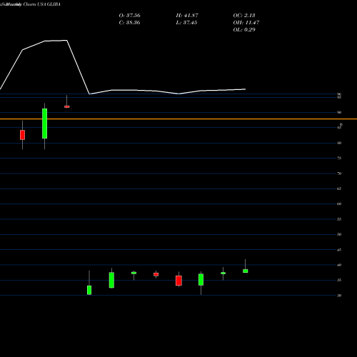
Task: Click the Charts USA GLIBA title
Action: [41, 4]
